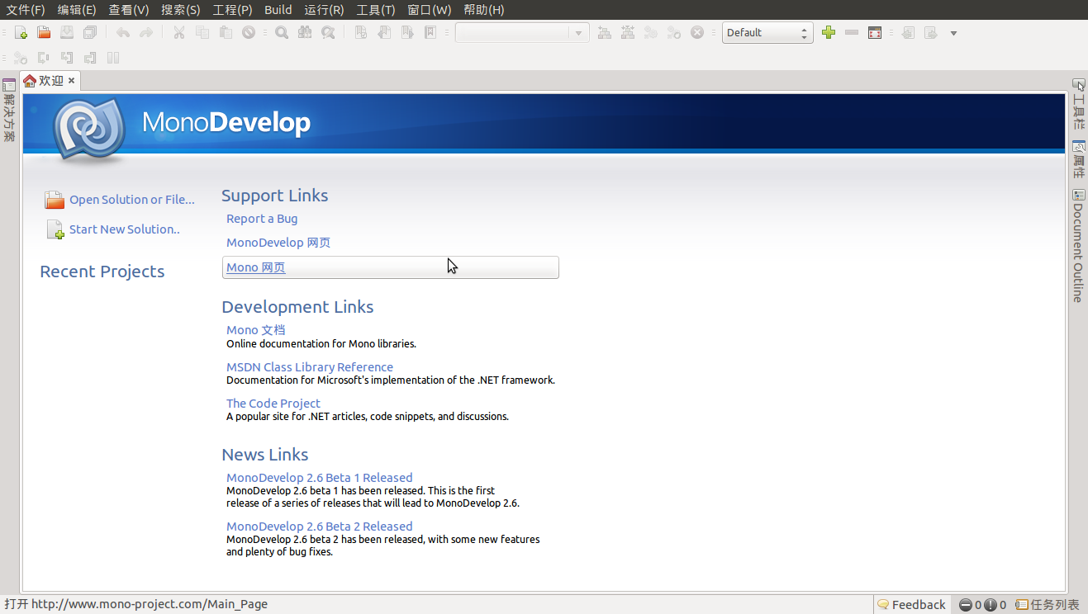This screenshot has height=614, width=1088.
Task: Click the Stop round X icon
Action: (697, 33)
